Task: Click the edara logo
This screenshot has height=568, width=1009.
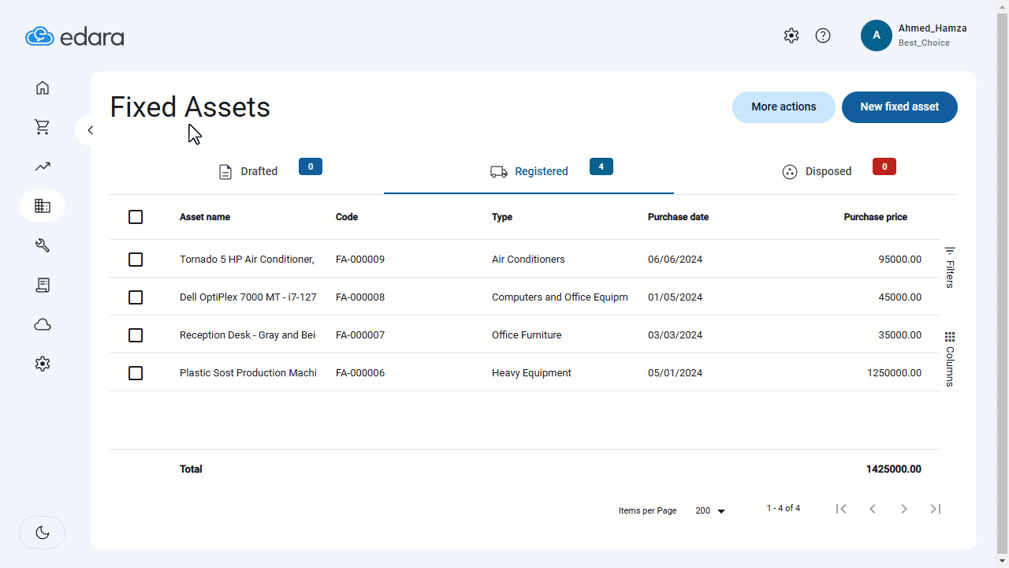Action: click(74, 36)
